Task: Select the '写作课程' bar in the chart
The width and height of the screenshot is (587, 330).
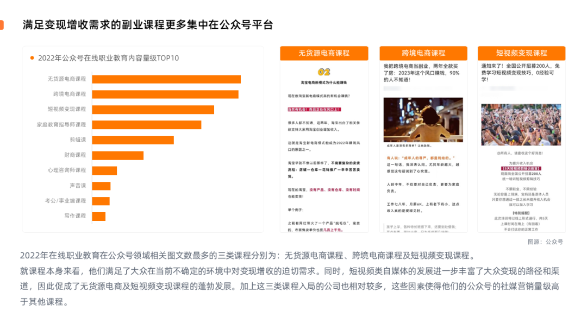Action: 100,216
